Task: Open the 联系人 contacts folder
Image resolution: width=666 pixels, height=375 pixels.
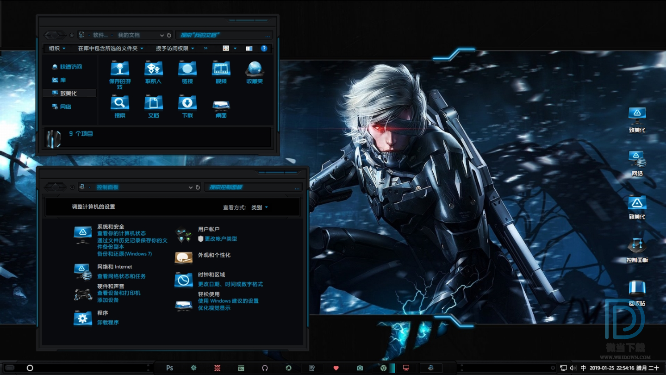Action: pyautogui.click(x=154, y=72)
